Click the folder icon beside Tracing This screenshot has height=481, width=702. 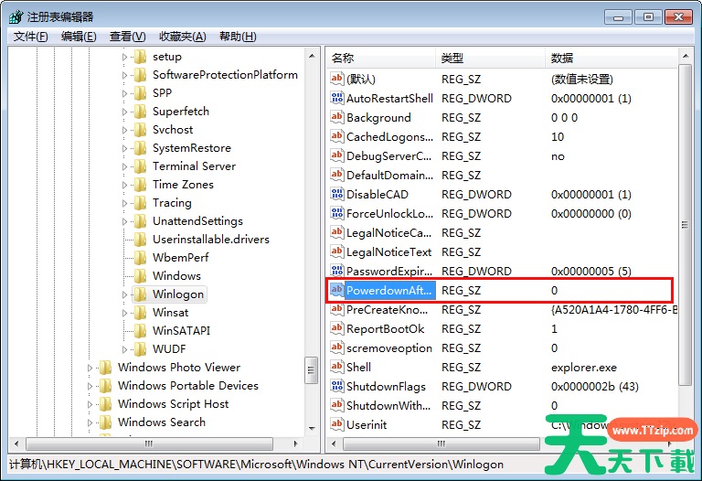(x=141, y=203)
